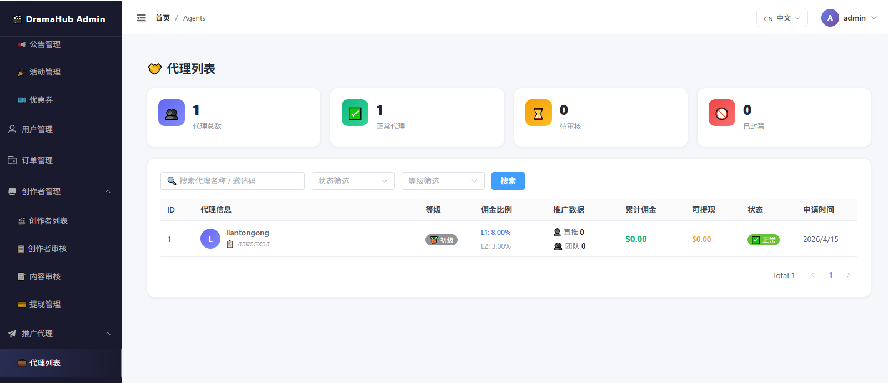
Task: Click the party popper icon for 活动管理
Action: (x=22, y=72)
